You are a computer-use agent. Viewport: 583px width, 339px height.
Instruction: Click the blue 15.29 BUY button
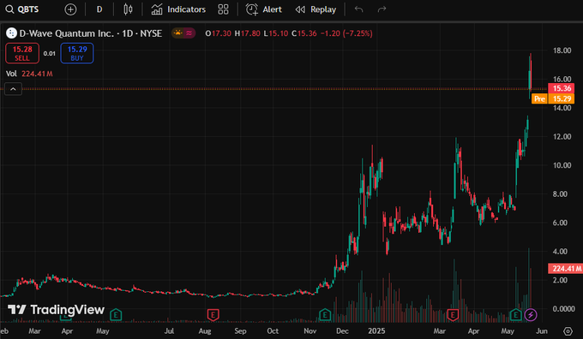[77, 53]
